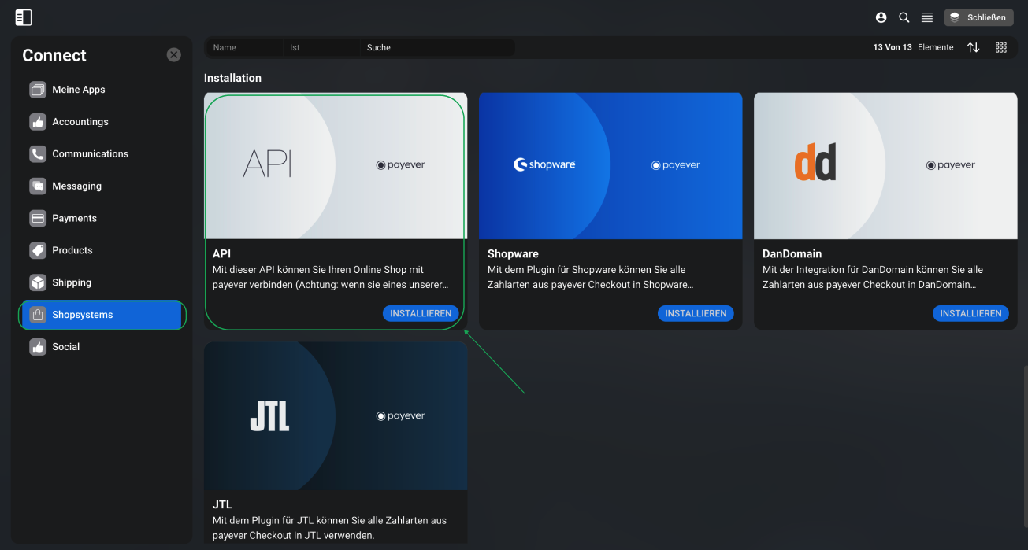This screenshot has height=550, width=1028.
Task: Open the DanDomain card banner image
Action: pyautogui.click(x=885, y=166)
